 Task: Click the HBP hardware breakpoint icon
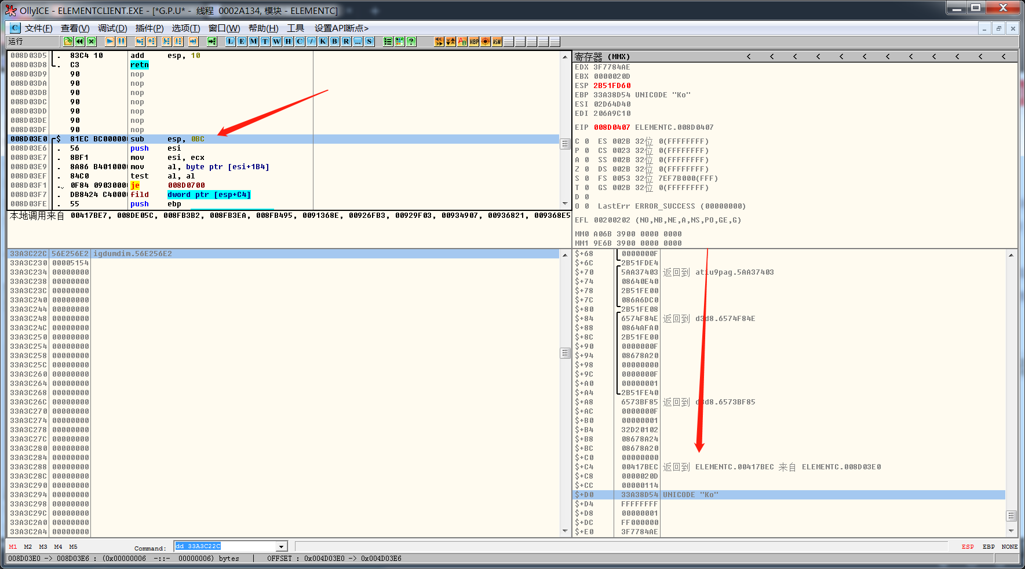(474, 41)
